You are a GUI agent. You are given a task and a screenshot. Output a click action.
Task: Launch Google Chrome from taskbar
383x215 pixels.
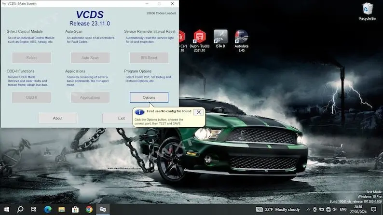(89, 209)
